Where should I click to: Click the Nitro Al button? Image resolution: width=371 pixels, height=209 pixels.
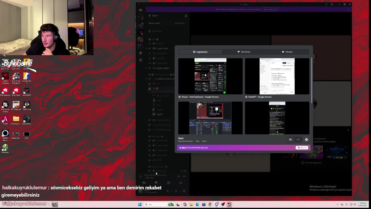(x=302, y=148)
